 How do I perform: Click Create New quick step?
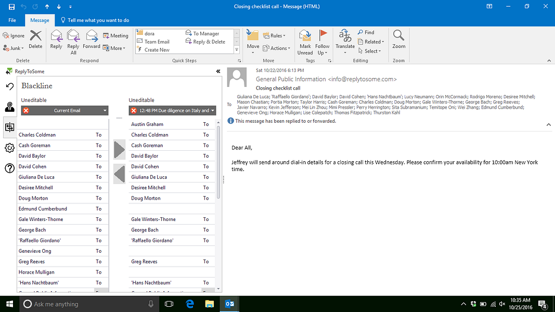(x=153, y=50)
